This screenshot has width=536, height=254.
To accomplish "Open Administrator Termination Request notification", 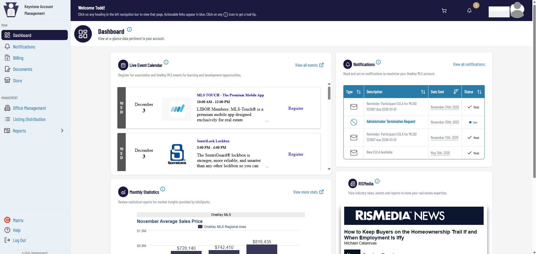I will (x=391, y=122).
